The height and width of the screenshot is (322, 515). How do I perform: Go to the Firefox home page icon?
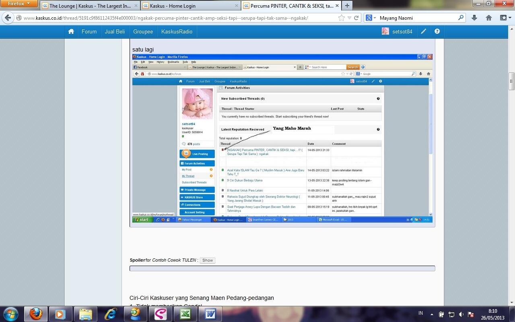489,18
